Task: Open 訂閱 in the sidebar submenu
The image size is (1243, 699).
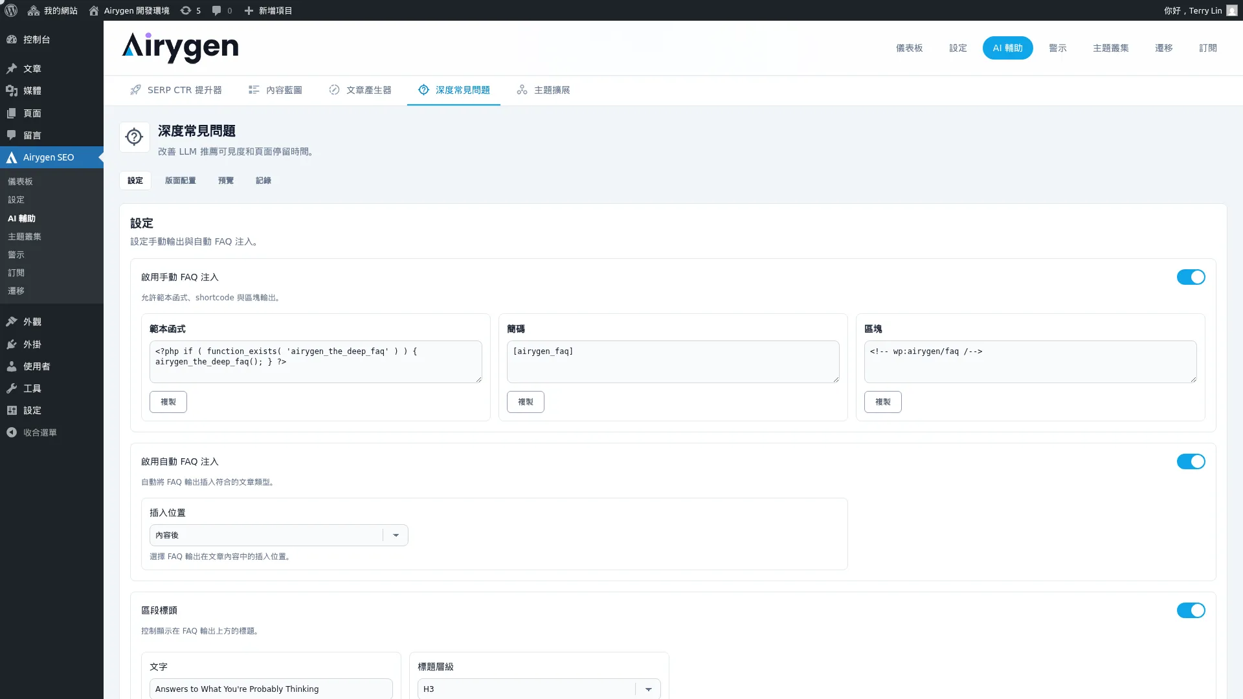Action: click(x=52, y=273)
